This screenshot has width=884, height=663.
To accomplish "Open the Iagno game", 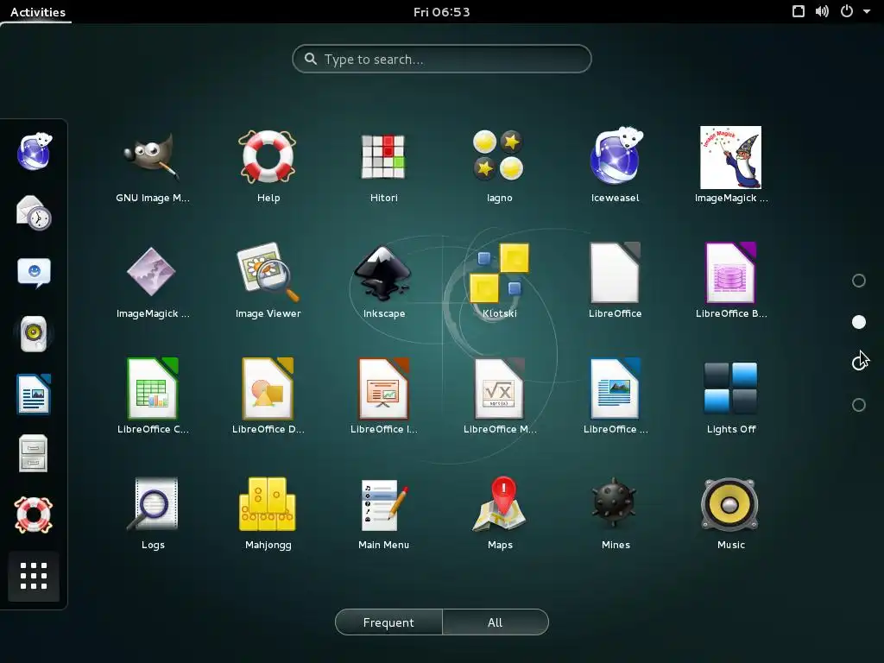I will click(x=499, y=167).
